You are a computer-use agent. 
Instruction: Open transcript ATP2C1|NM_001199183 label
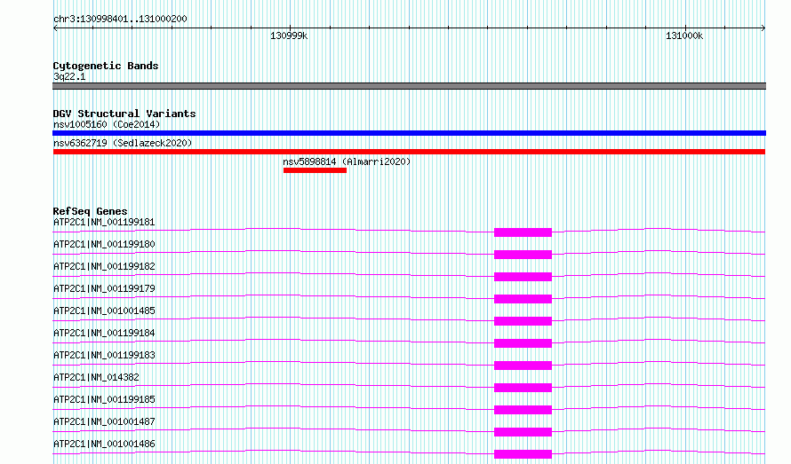point(104,355)
